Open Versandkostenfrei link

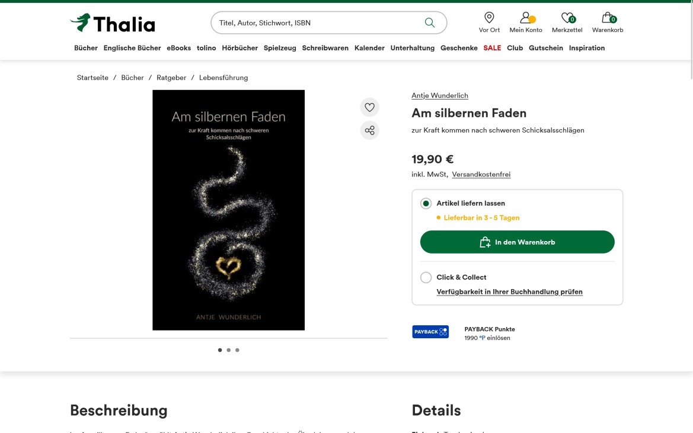pos(481,174)
